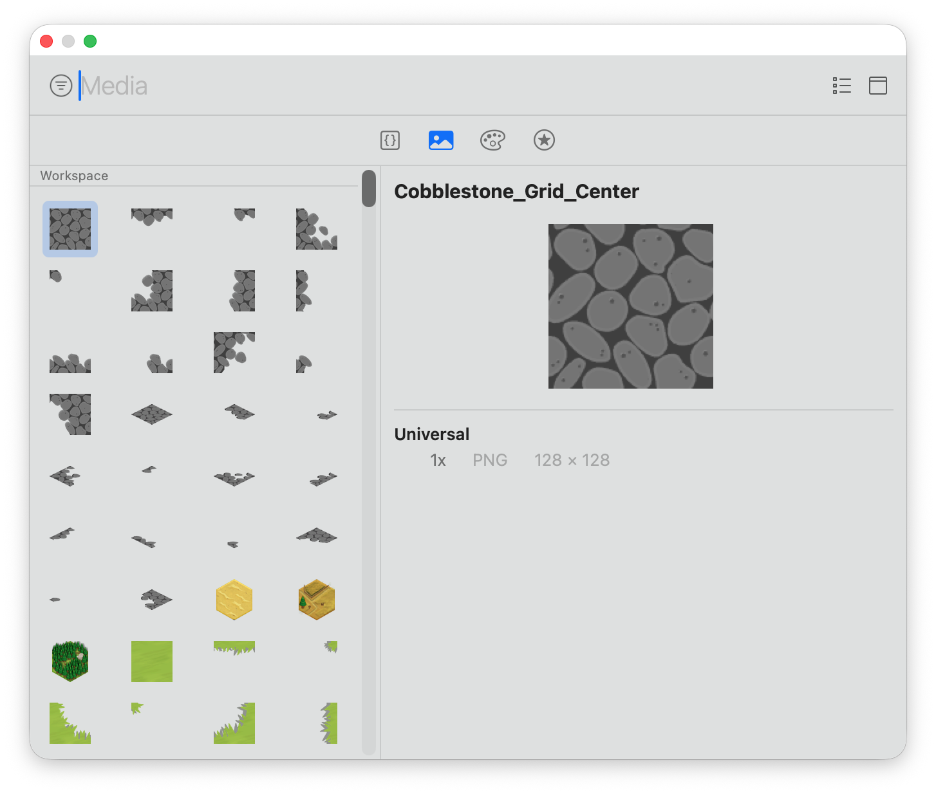Screen dimensions: 936x794
Task: Open the filter options icon beside search
Action: (x=61, y=86)
